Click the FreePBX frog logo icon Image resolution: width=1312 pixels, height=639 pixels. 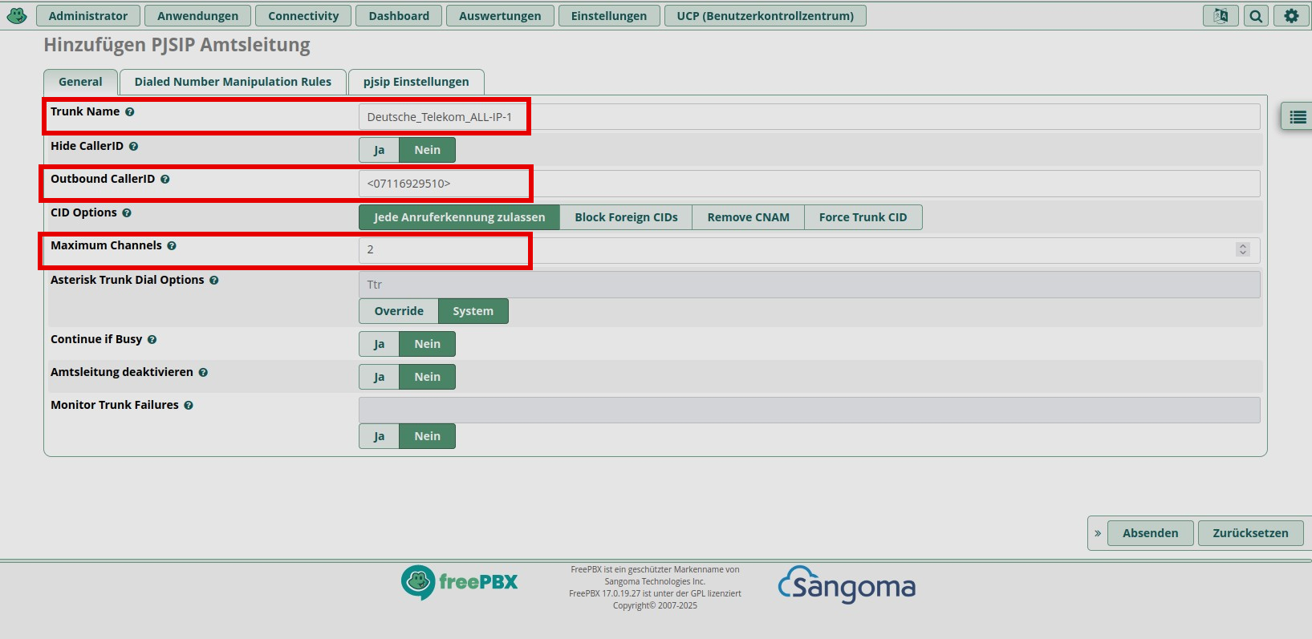click(17, 15)
